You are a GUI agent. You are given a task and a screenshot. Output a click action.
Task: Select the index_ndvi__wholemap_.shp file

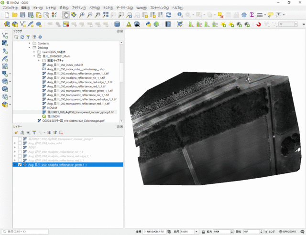click(76, 69)
